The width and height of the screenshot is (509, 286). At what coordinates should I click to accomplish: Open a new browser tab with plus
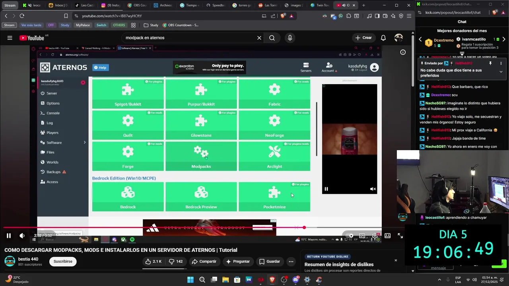point(363,5)
